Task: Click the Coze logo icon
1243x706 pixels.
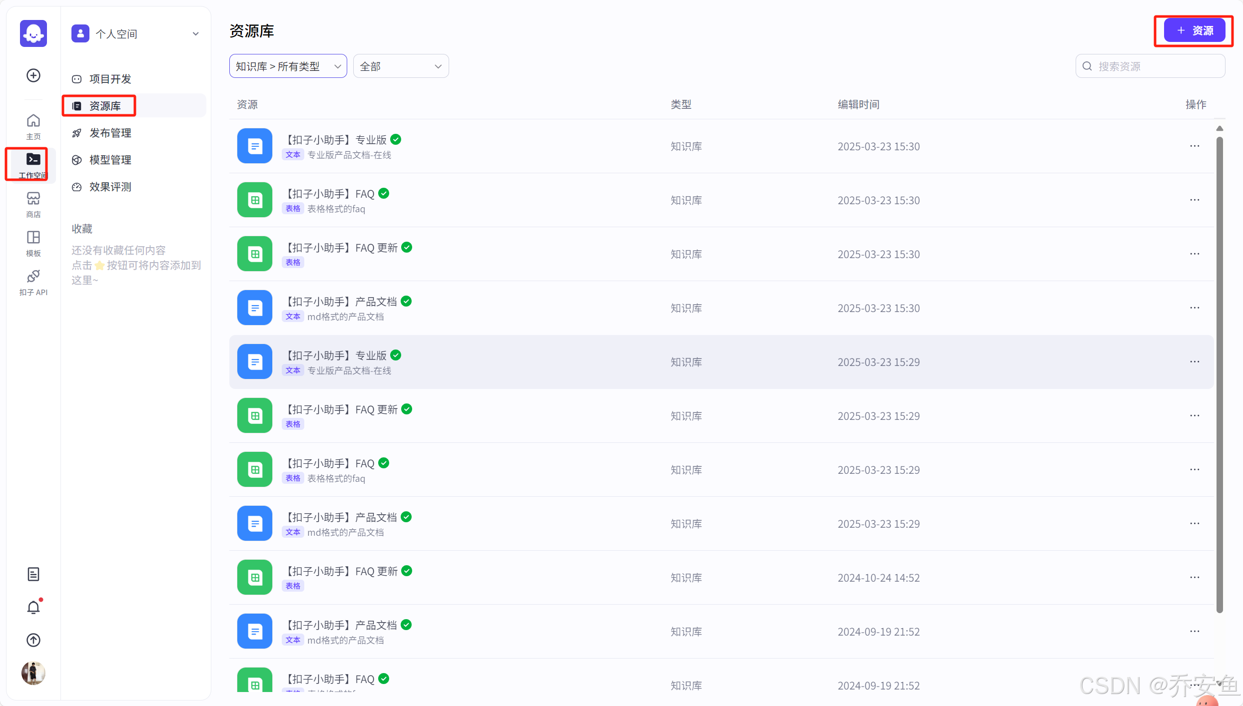Action: (33, 33)
